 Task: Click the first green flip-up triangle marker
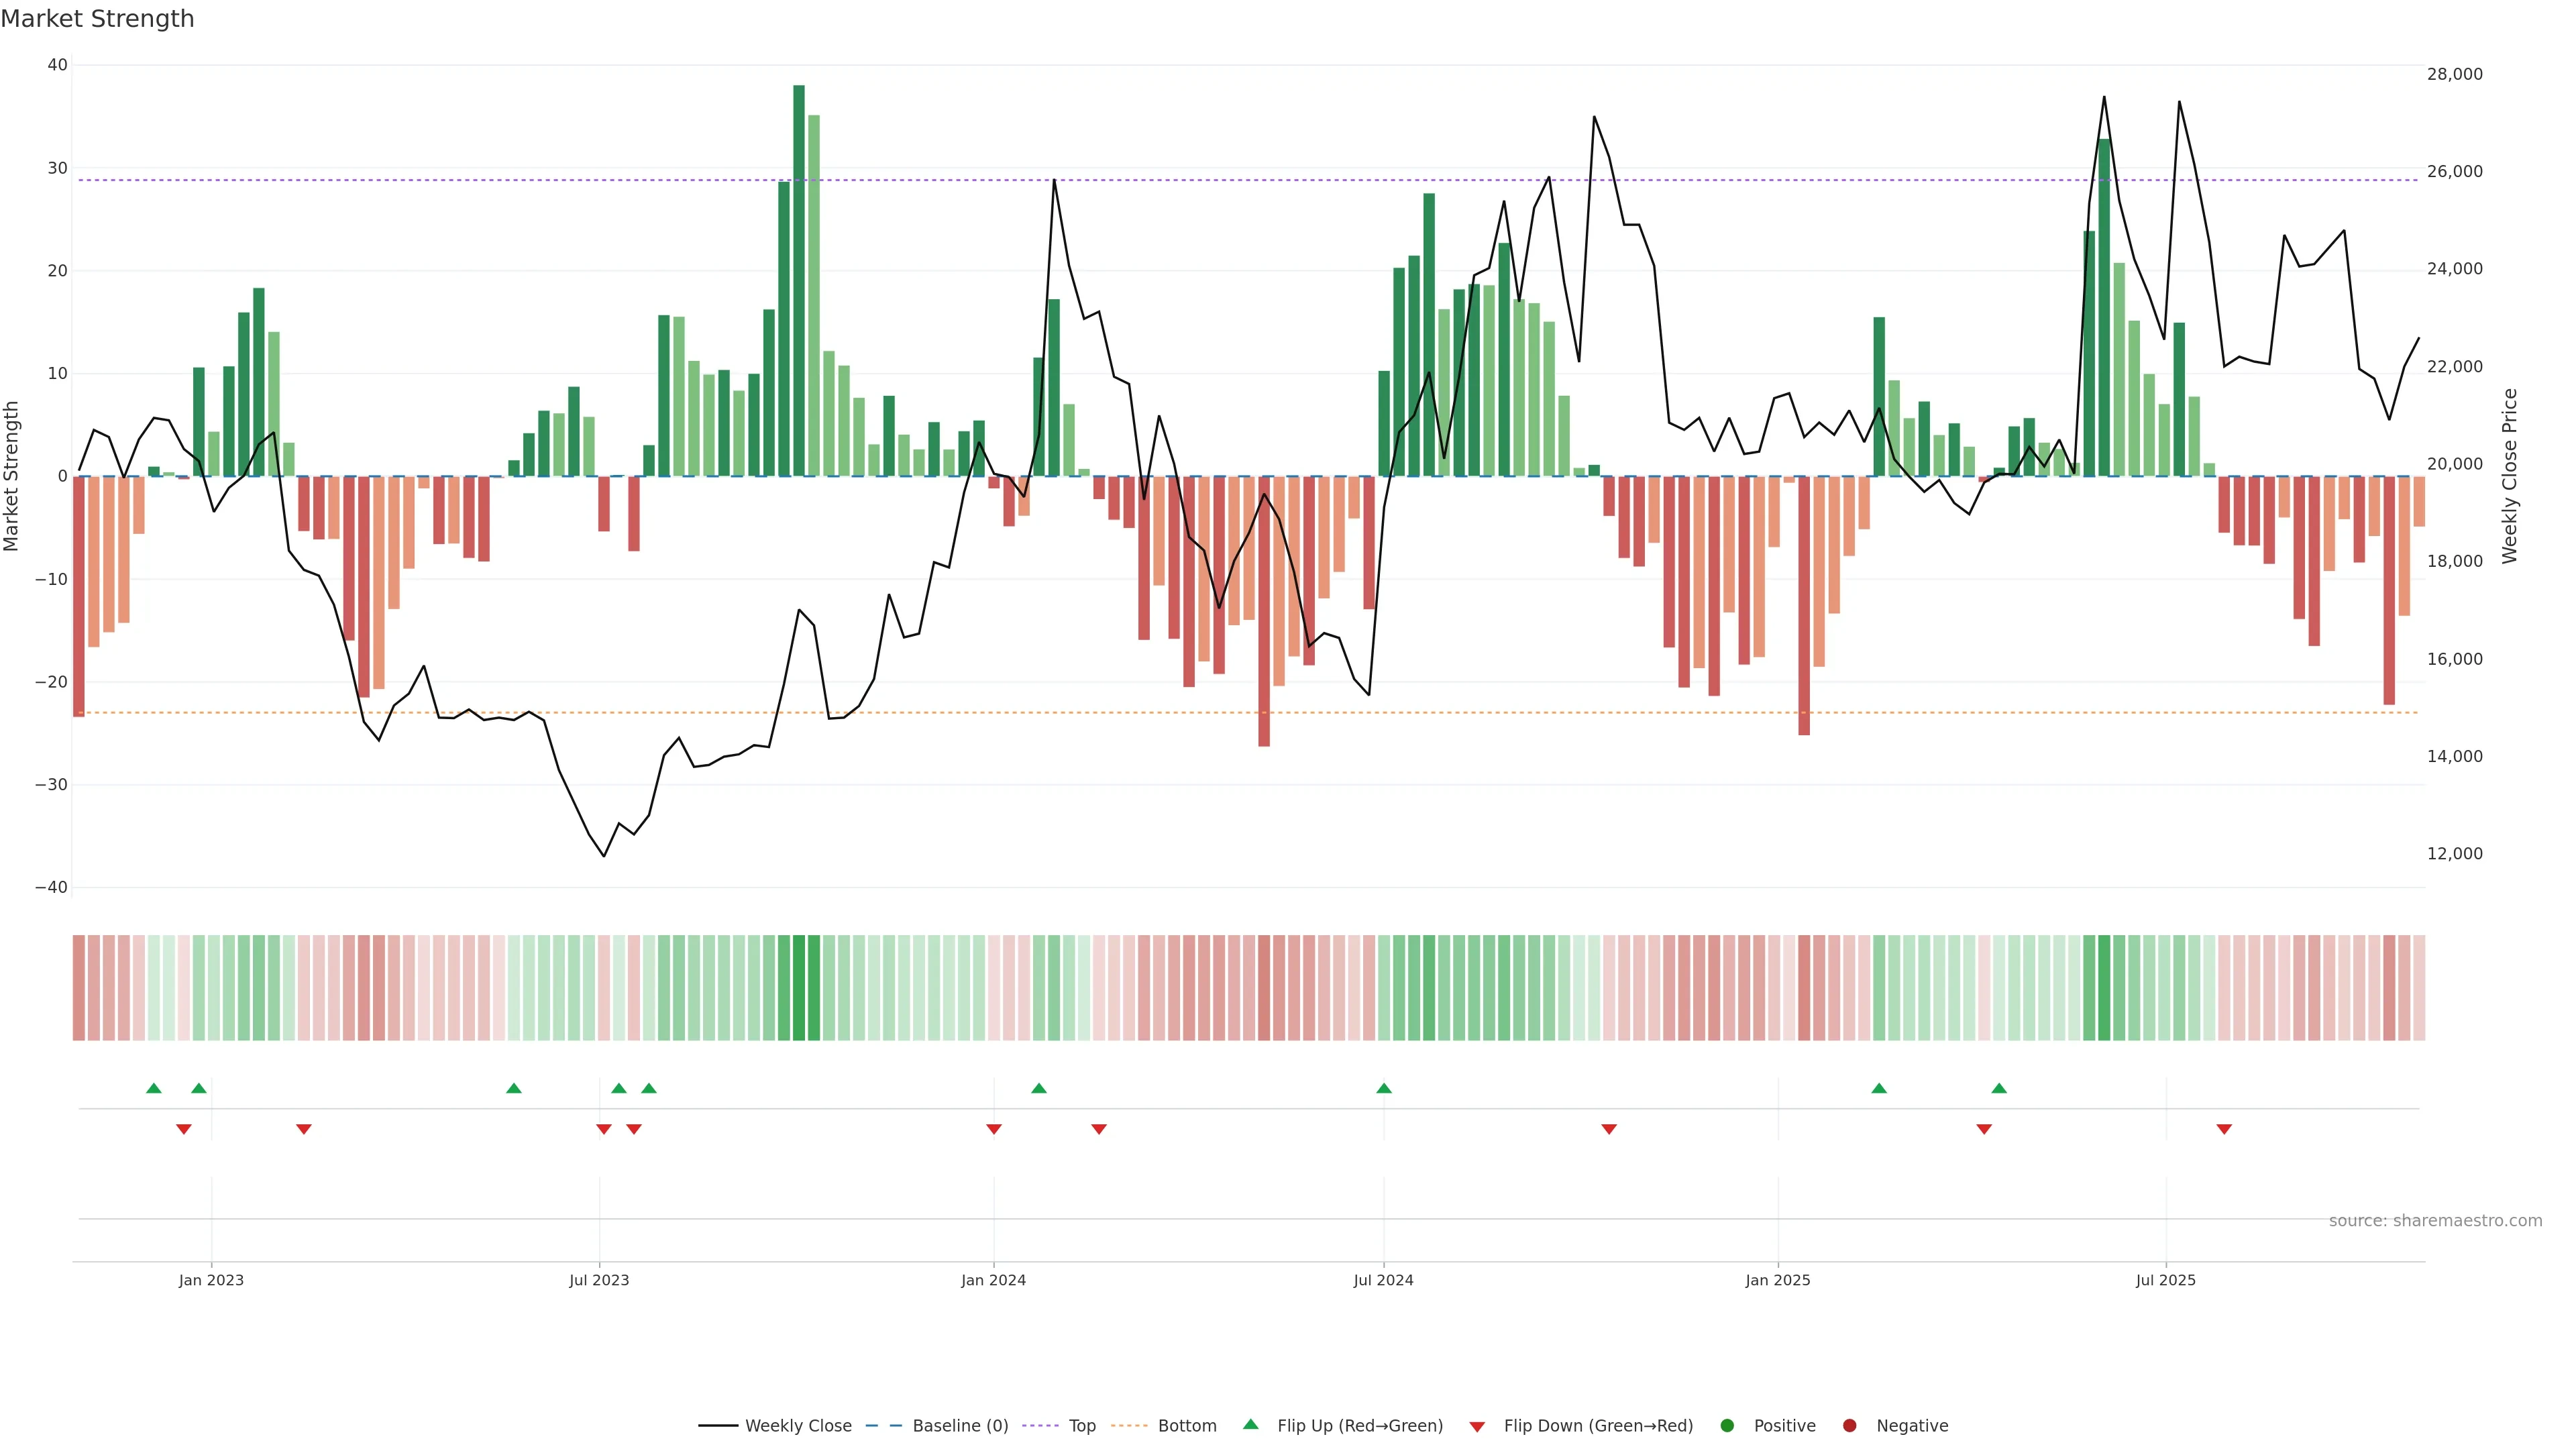153,1088
